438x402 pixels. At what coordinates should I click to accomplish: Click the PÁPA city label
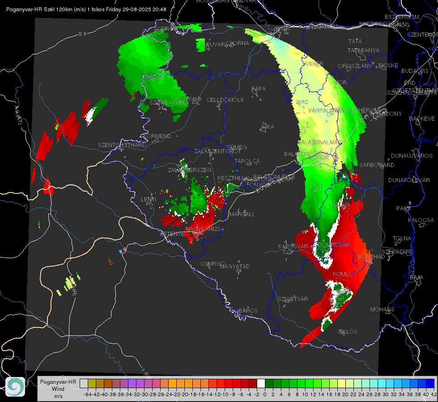[259, 88]
